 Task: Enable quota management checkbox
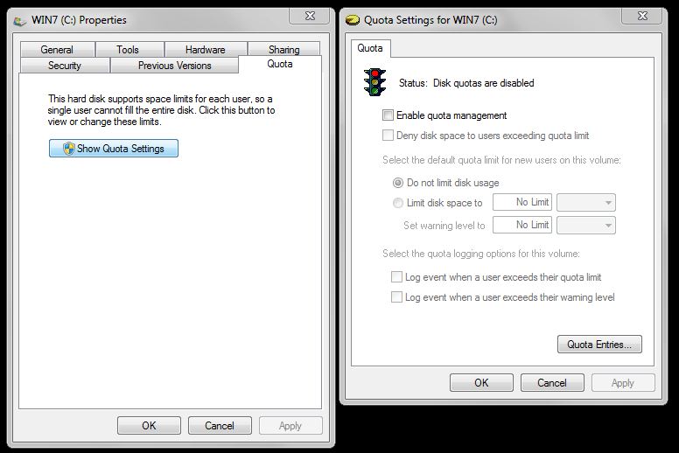point(388,115)
